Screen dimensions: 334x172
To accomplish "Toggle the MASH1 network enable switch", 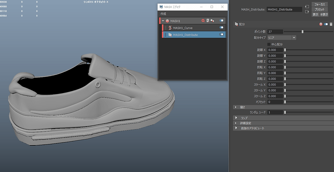I will coord(221,21).
